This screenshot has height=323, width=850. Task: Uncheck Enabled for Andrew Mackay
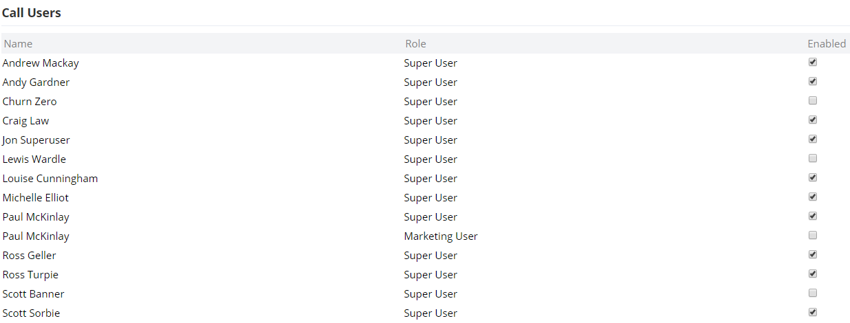tap(813, 62)
